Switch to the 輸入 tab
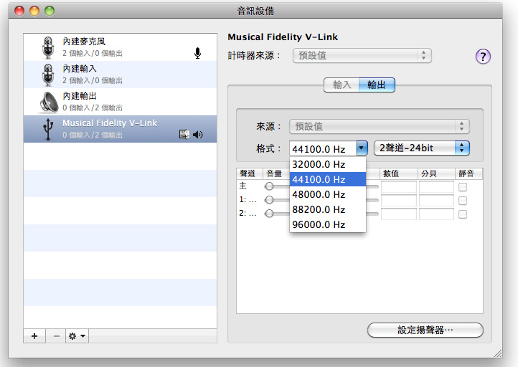 pyautogui.click(x=342, y=85)
